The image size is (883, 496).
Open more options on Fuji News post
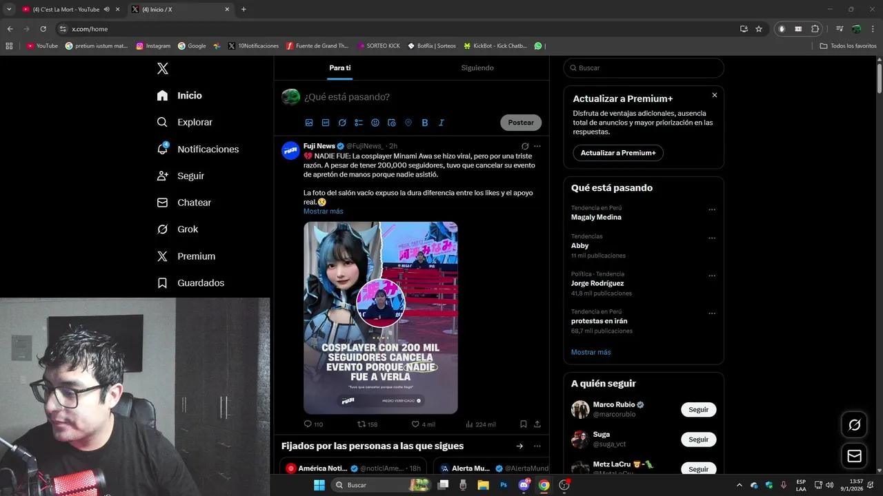tap(537, 146)
